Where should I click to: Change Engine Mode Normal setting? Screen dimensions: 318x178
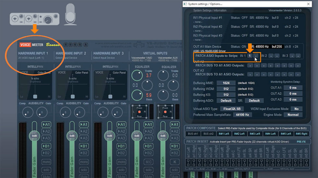click(293, 115)
